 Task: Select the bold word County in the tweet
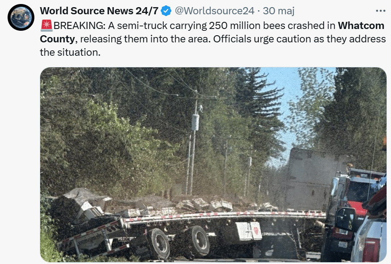click(57, 39)
